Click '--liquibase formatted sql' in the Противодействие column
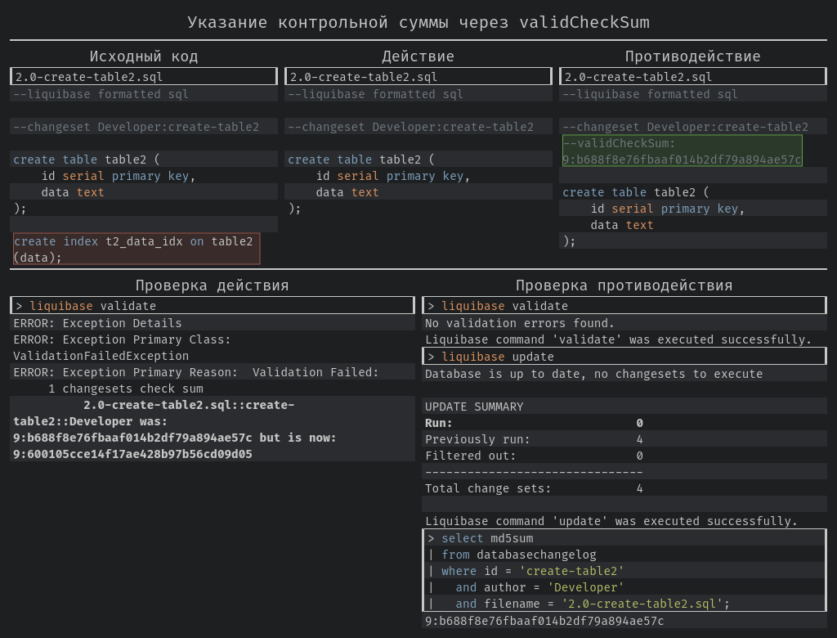The width and height of the screenshot is (837, 638). coord(650,95)
